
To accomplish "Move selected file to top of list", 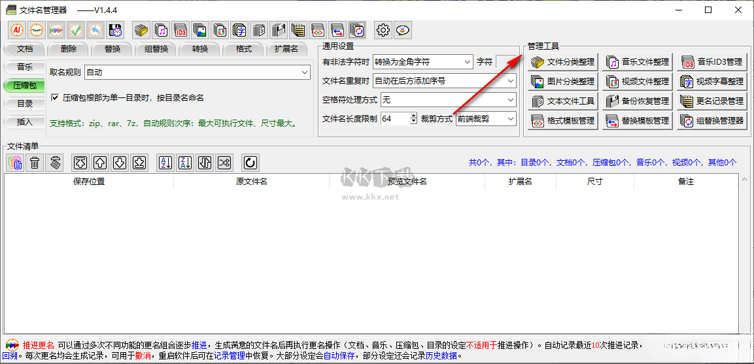I will click(x=80, y=163).
